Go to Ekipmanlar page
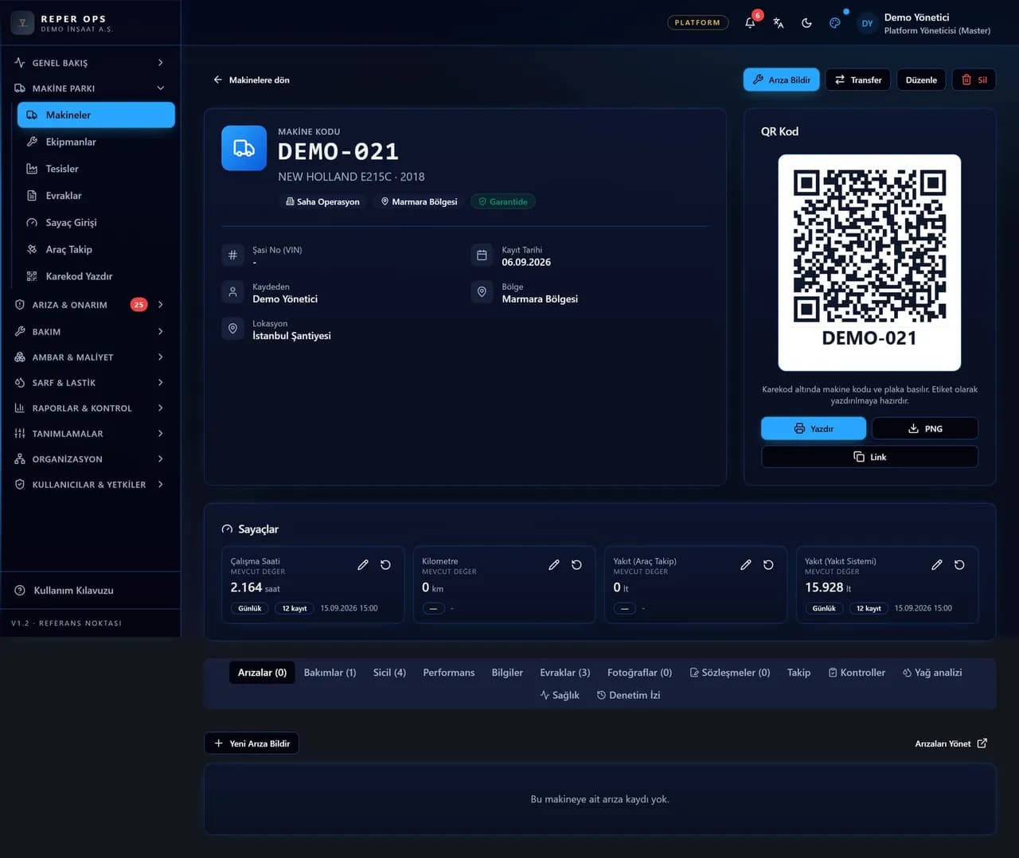The height and width of the screenshot is (858, 1019). pyautogui.click(x=96, y=142)
